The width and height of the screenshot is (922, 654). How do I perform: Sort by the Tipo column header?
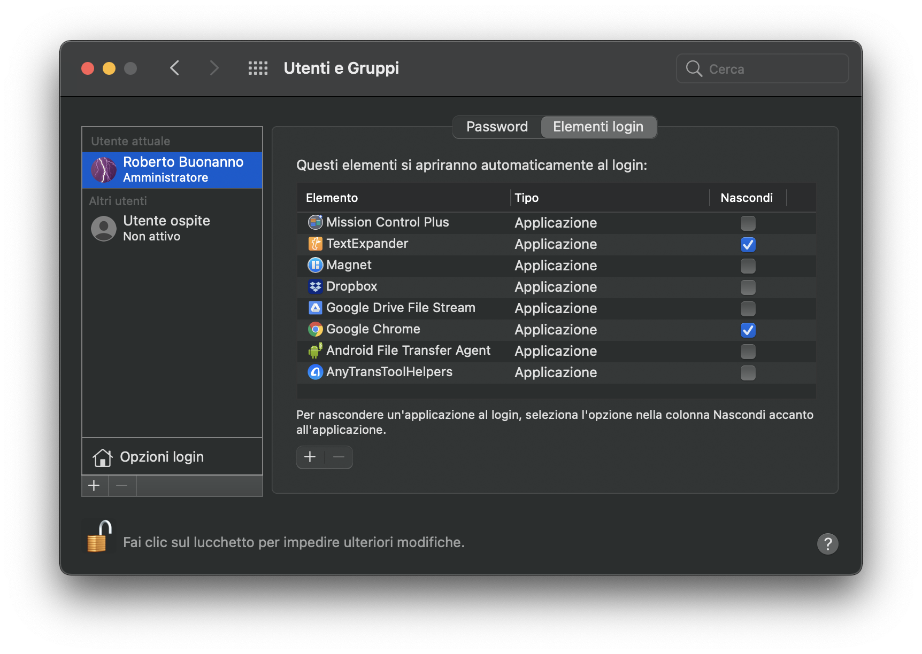(x=610, y=198)
